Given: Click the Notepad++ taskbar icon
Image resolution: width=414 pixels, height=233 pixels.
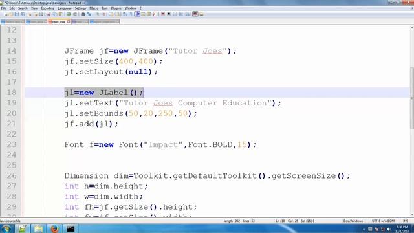Looking at the screenshot, I should coord(22,228).
